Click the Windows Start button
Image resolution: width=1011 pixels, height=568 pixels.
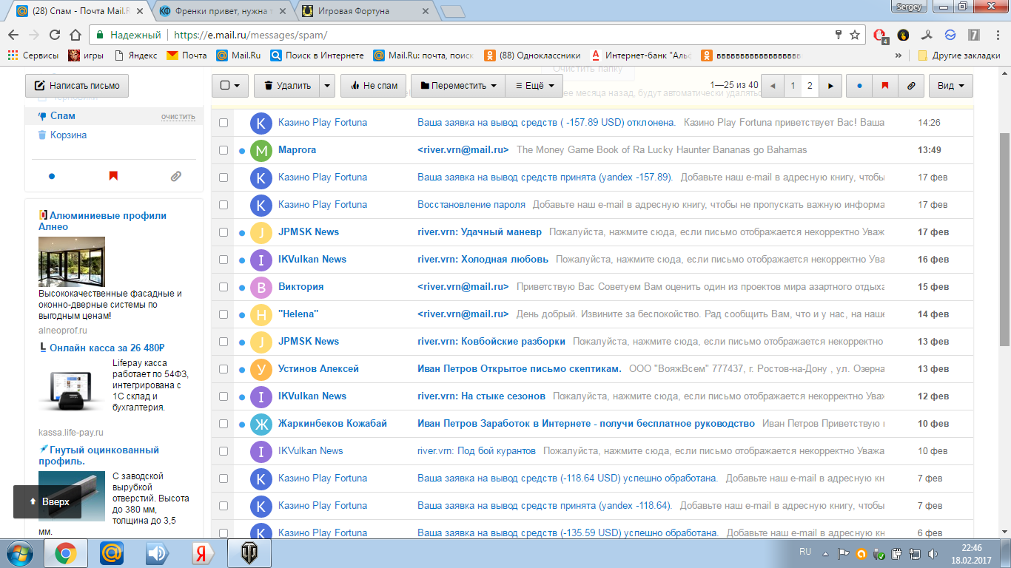pos(19,553)
